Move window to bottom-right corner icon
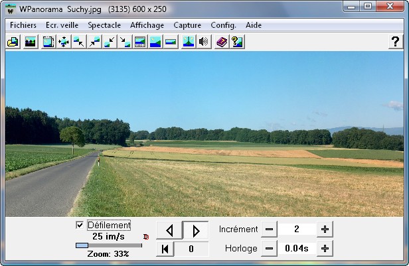409x266 pixels. 125,42
